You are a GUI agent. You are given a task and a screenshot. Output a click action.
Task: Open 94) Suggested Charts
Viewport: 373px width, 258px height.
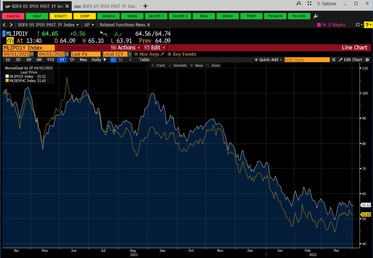[x=82, y=47]
